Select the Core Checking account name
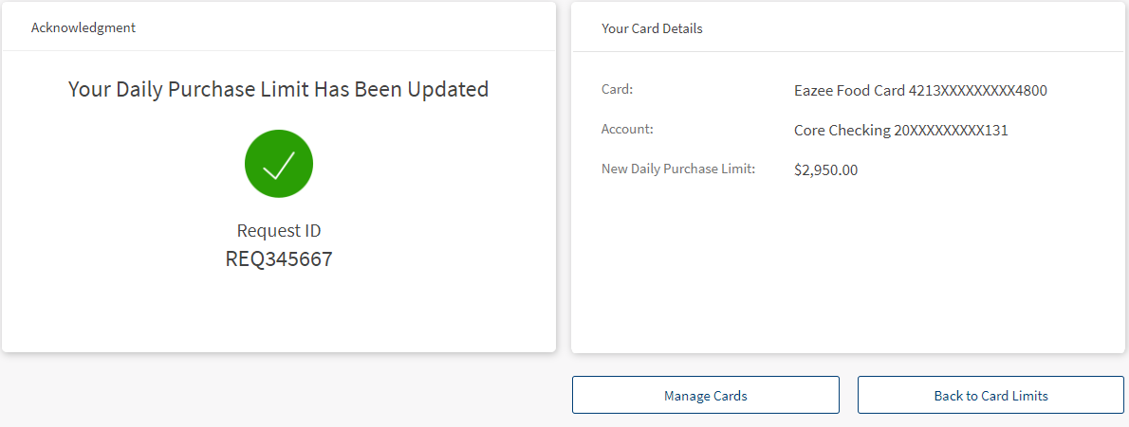Viewport: 1129px width, 427px height. click(x=842, y=131)
